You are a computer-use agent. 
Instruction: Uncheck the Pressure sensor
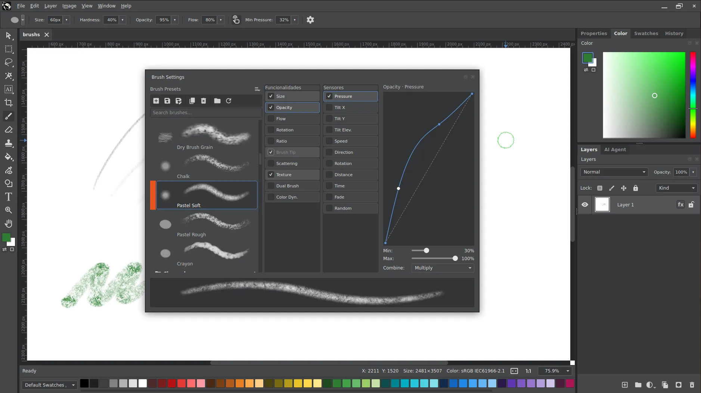point(329,96)
